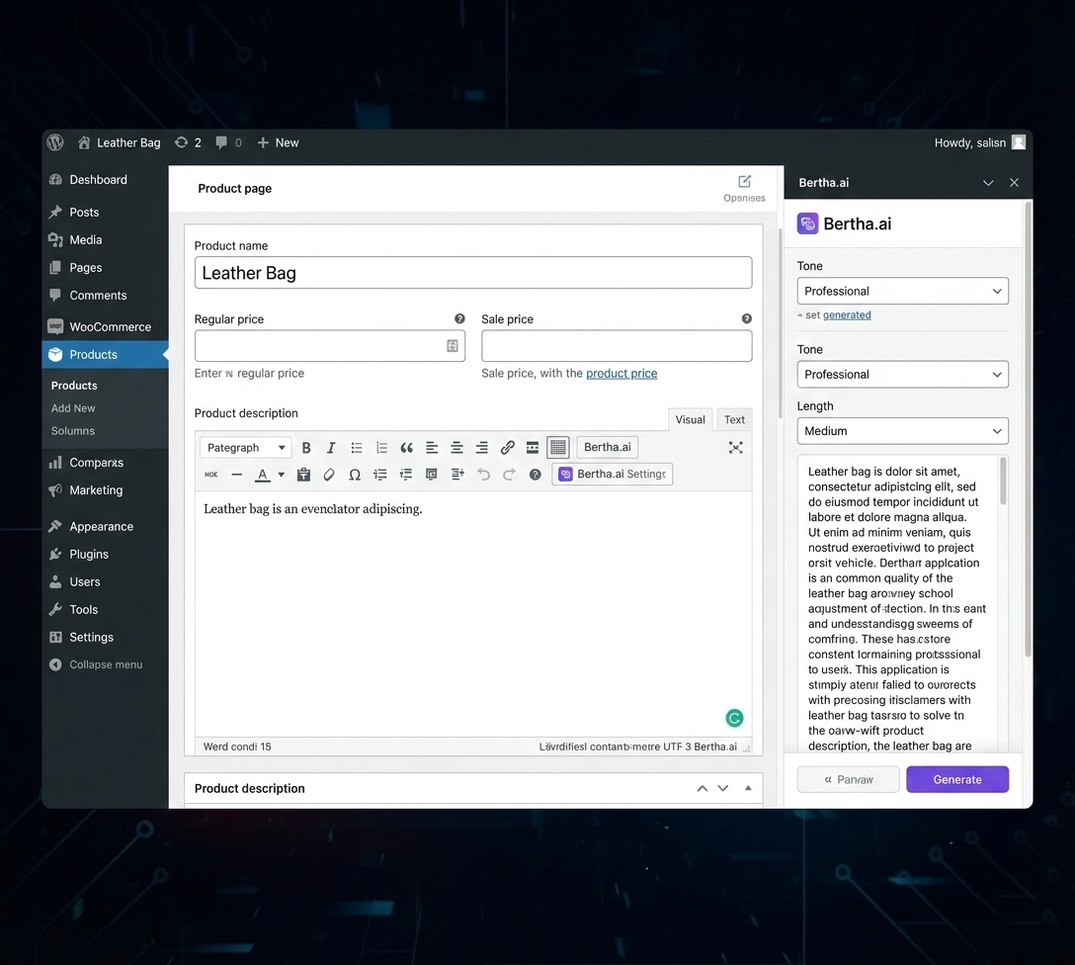Insert a blockquote in product description

406,448
